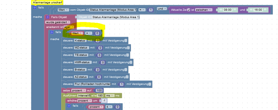Open the wurde geändert dropdown
Viewport: 278px width, 110px height.
click(58, 22)
